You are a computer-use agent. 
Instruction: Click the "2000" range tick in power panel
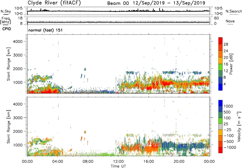tap(18, 69)
